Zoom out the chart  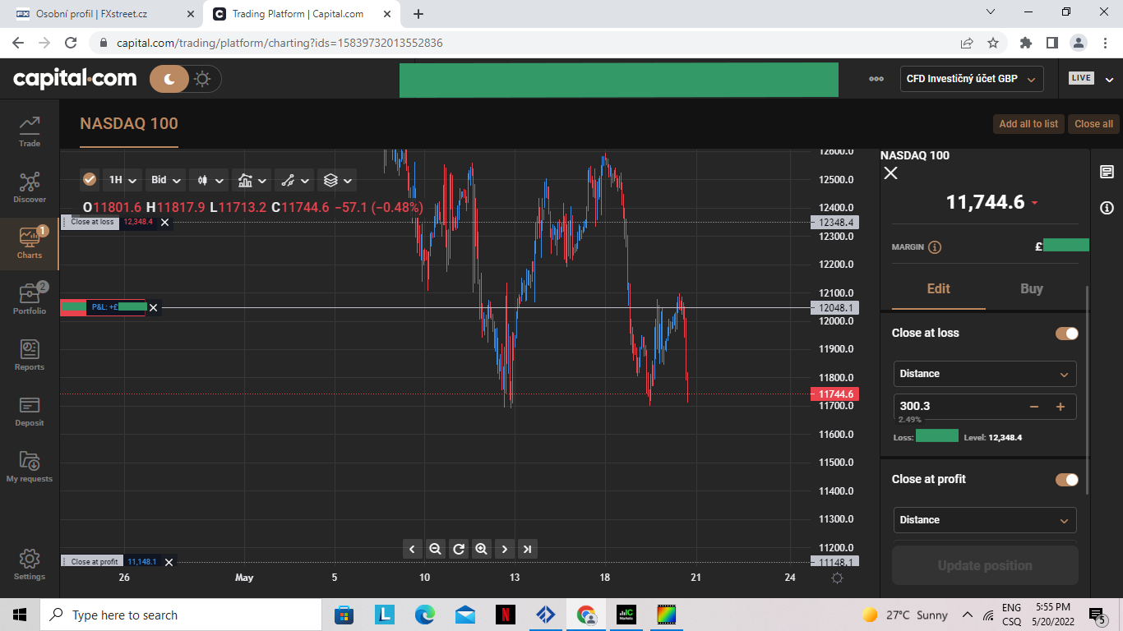(x=436, y=549)
